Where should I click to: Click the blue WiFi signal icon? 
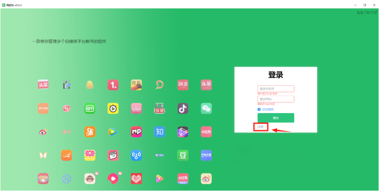point(136,155)
